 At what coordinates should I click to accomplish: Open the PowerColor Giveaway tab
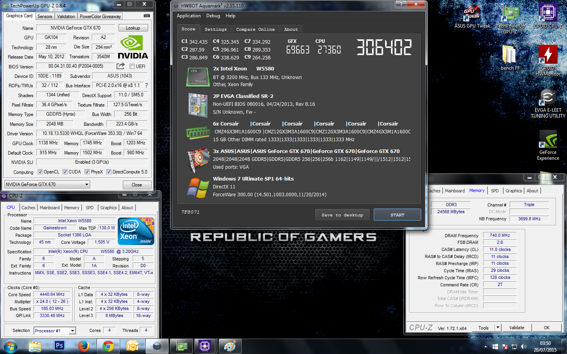pyautogui.click(x=100, y=17)
